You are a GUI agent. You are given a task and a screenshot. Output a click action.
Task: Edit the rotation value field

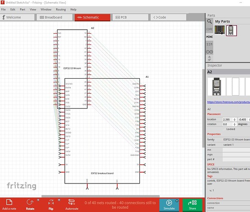(x=228, y=124)
